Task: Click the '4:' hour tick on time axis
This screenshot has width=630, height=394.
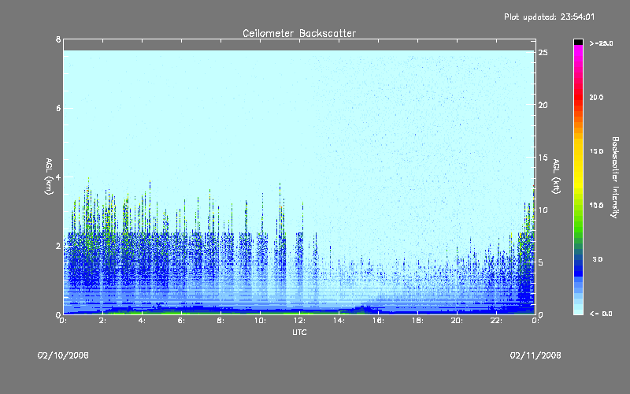Action: click(143, 321)
